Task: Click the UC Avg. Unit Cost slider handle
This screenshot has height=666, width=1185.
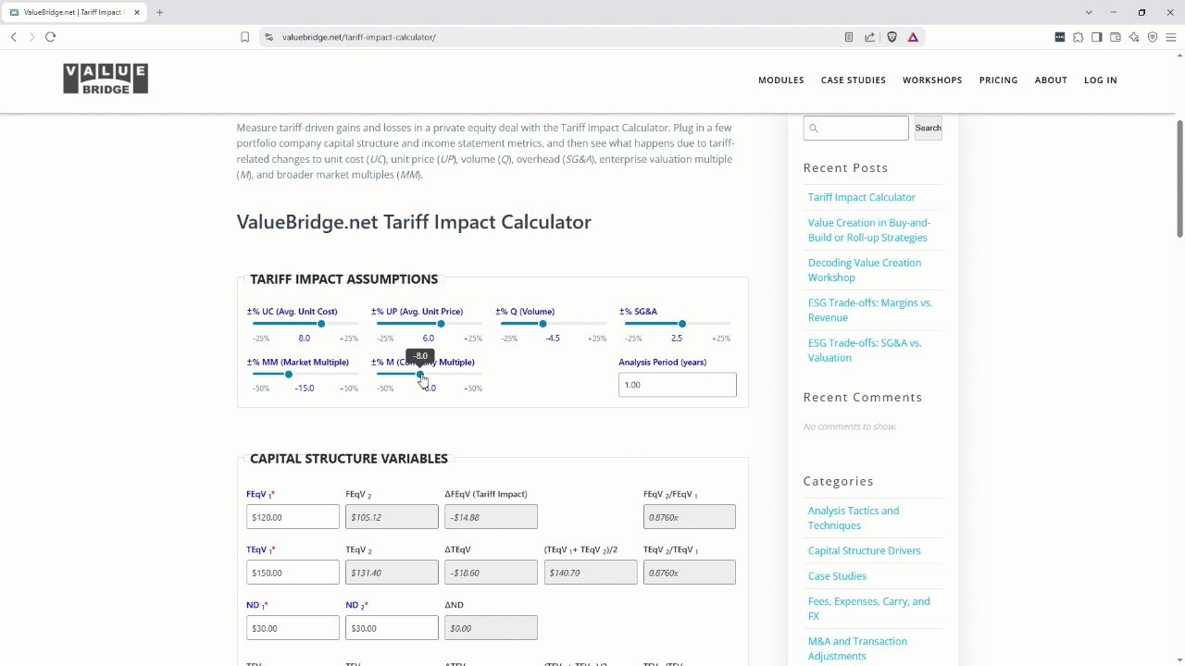Action: click(x=321, y=324)
